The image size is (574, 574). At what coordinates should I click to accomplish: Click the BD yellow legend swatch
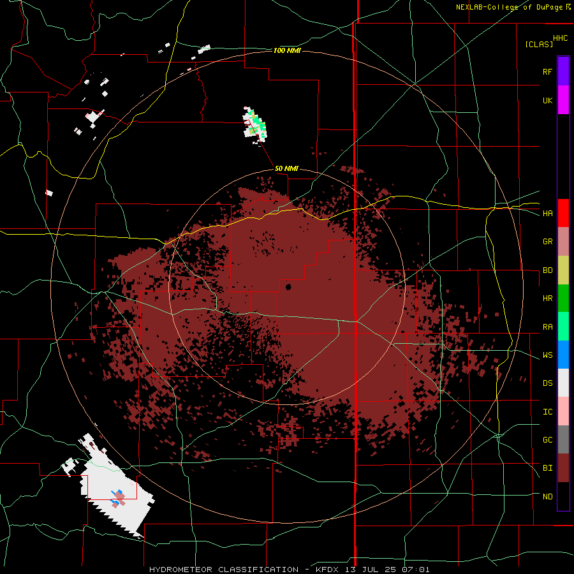click(x=563, y=270)
